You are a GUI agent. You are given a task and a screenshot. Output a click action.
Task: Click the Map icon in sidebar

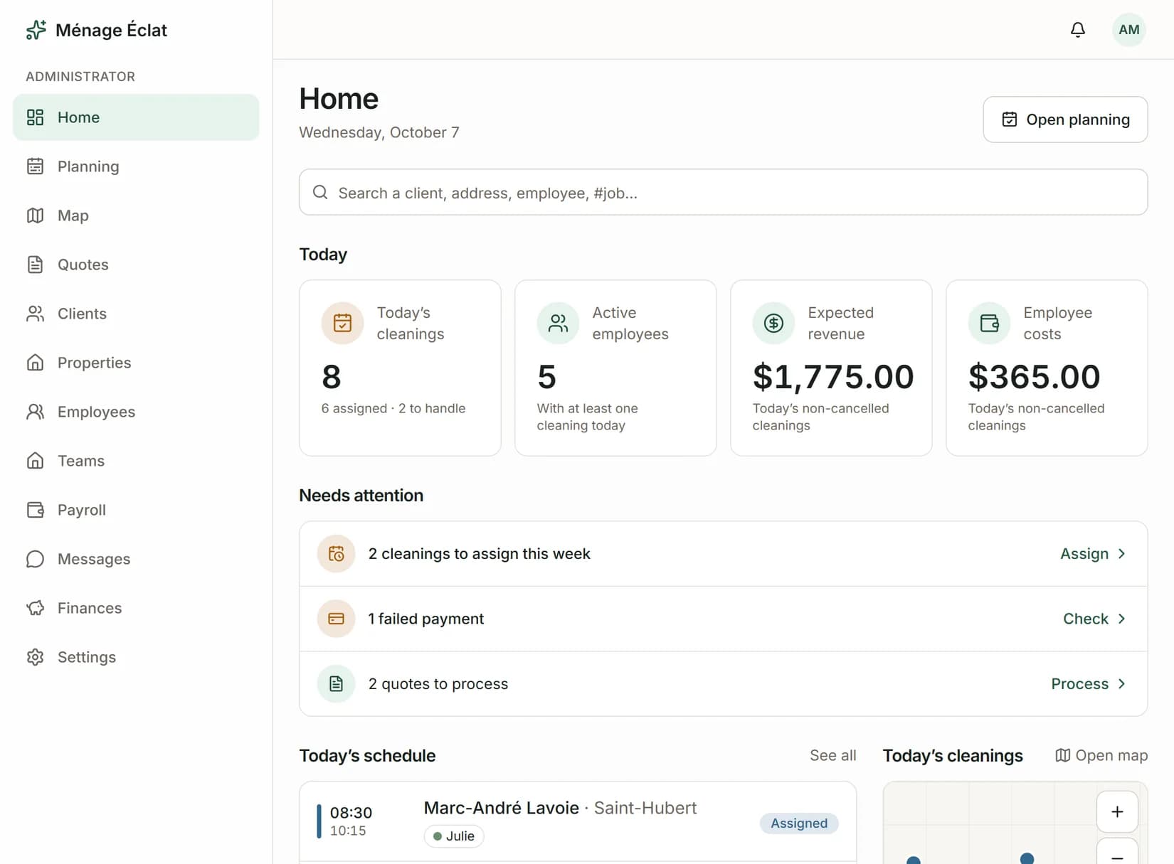[35, 215]
